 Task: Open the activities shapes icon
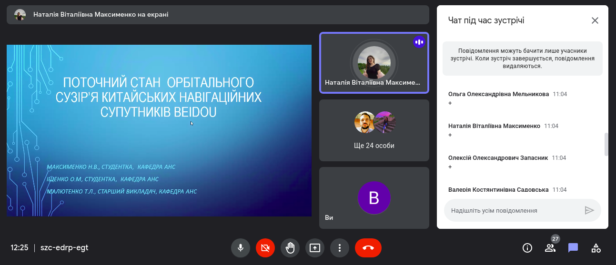point(596,248)
